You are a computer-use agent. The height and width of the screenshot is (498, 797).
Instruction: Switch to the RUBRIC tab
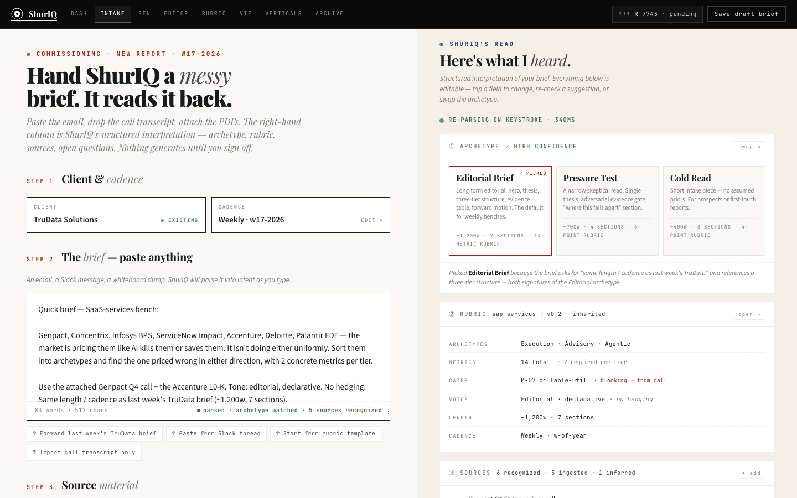[x=214, y=14]
